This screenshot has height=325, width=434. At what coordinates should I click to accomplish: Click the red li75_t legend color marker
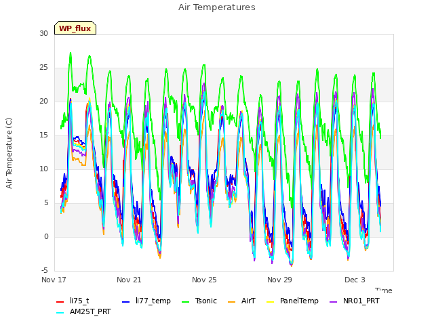pyautogui.click(x=60, y=302)
